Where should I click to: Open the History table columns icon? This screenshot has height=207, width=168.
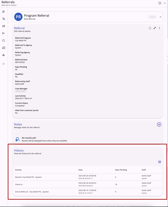tap(159, 162)
